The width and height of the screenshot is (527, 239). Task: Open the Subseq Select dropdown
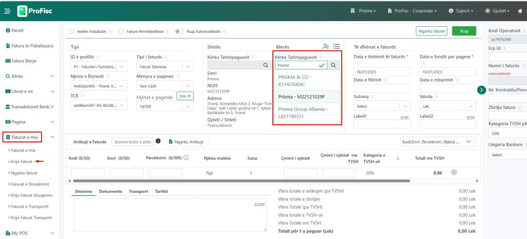382,106
